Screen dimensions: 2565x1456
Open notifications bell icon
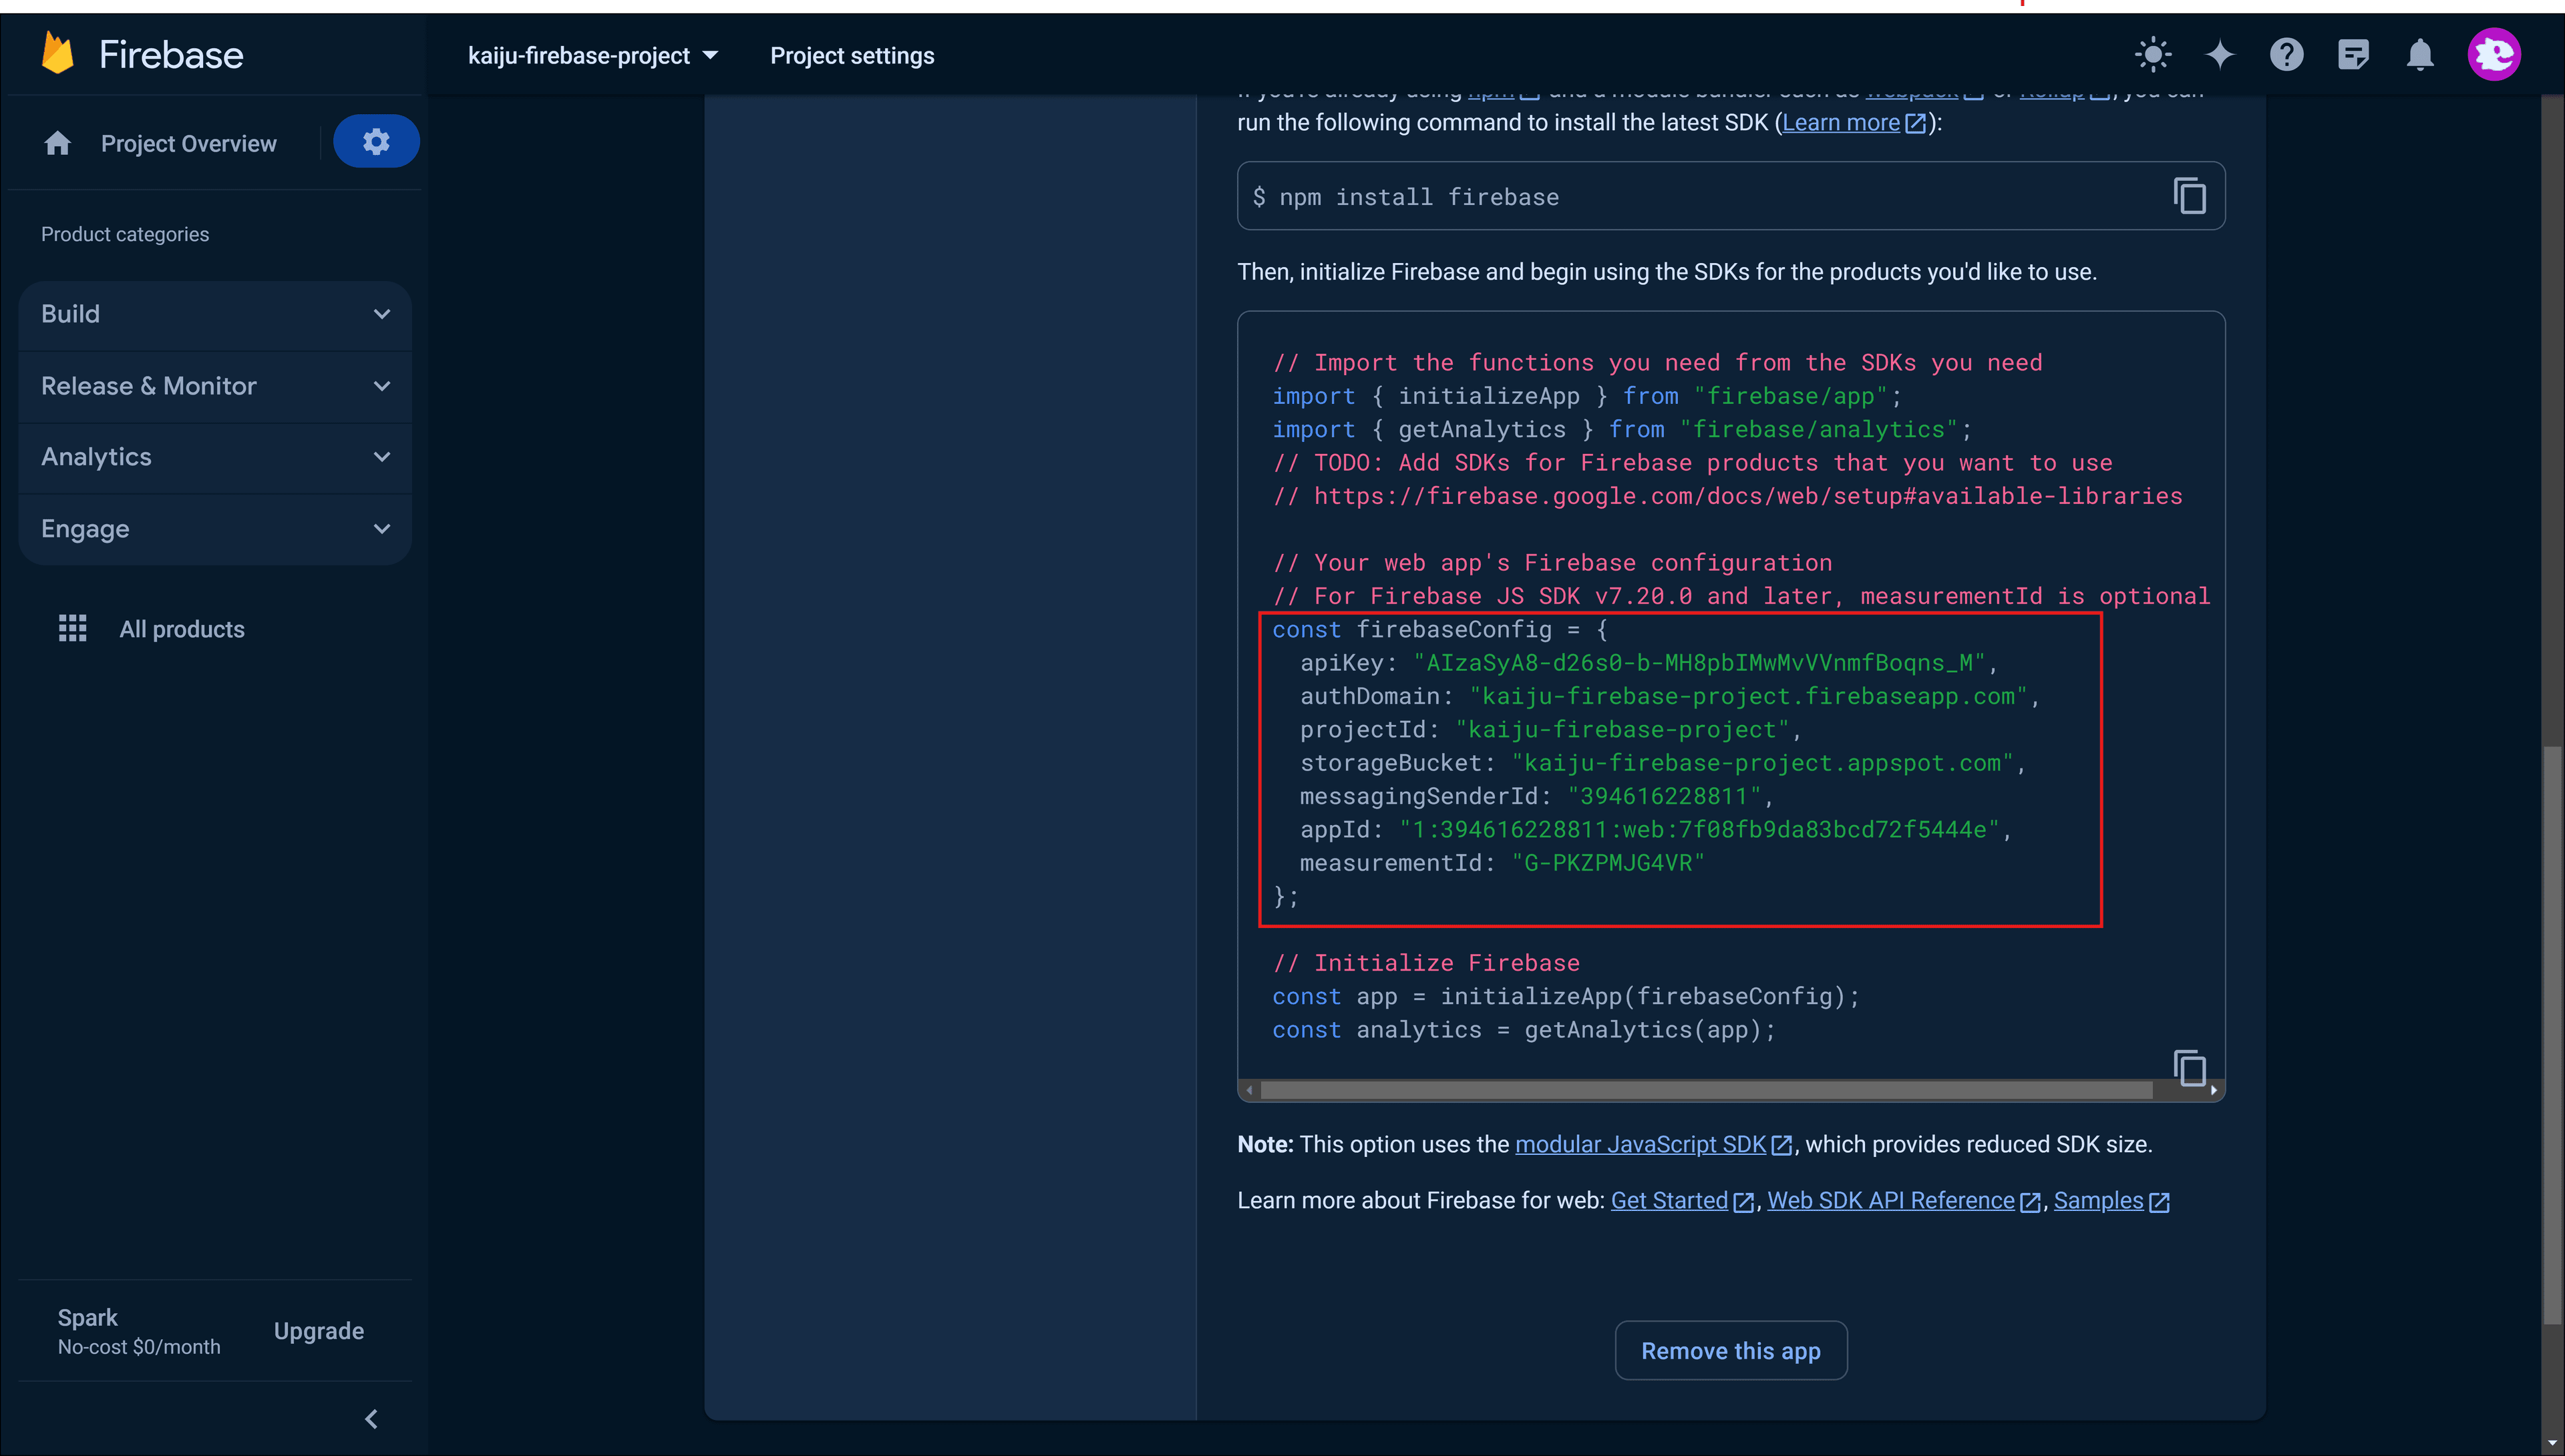point(2420,55)
